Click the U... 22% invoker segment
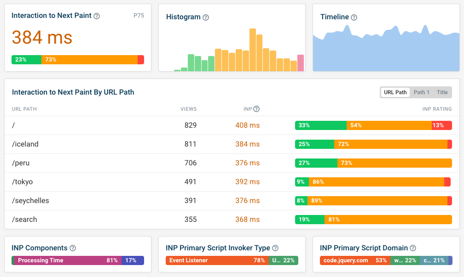This screenshot has width=464, height=277. pyautogui.click(x=284, y=260)
